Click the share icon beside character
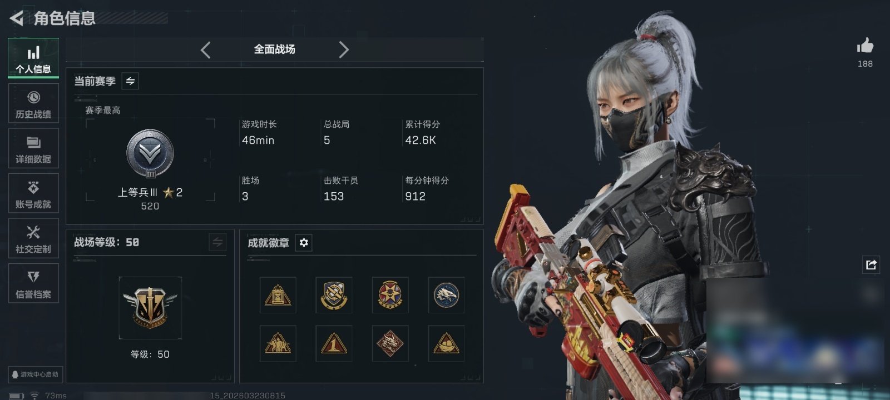The width and height of the screenshot is (890, 400). (871, 264)
